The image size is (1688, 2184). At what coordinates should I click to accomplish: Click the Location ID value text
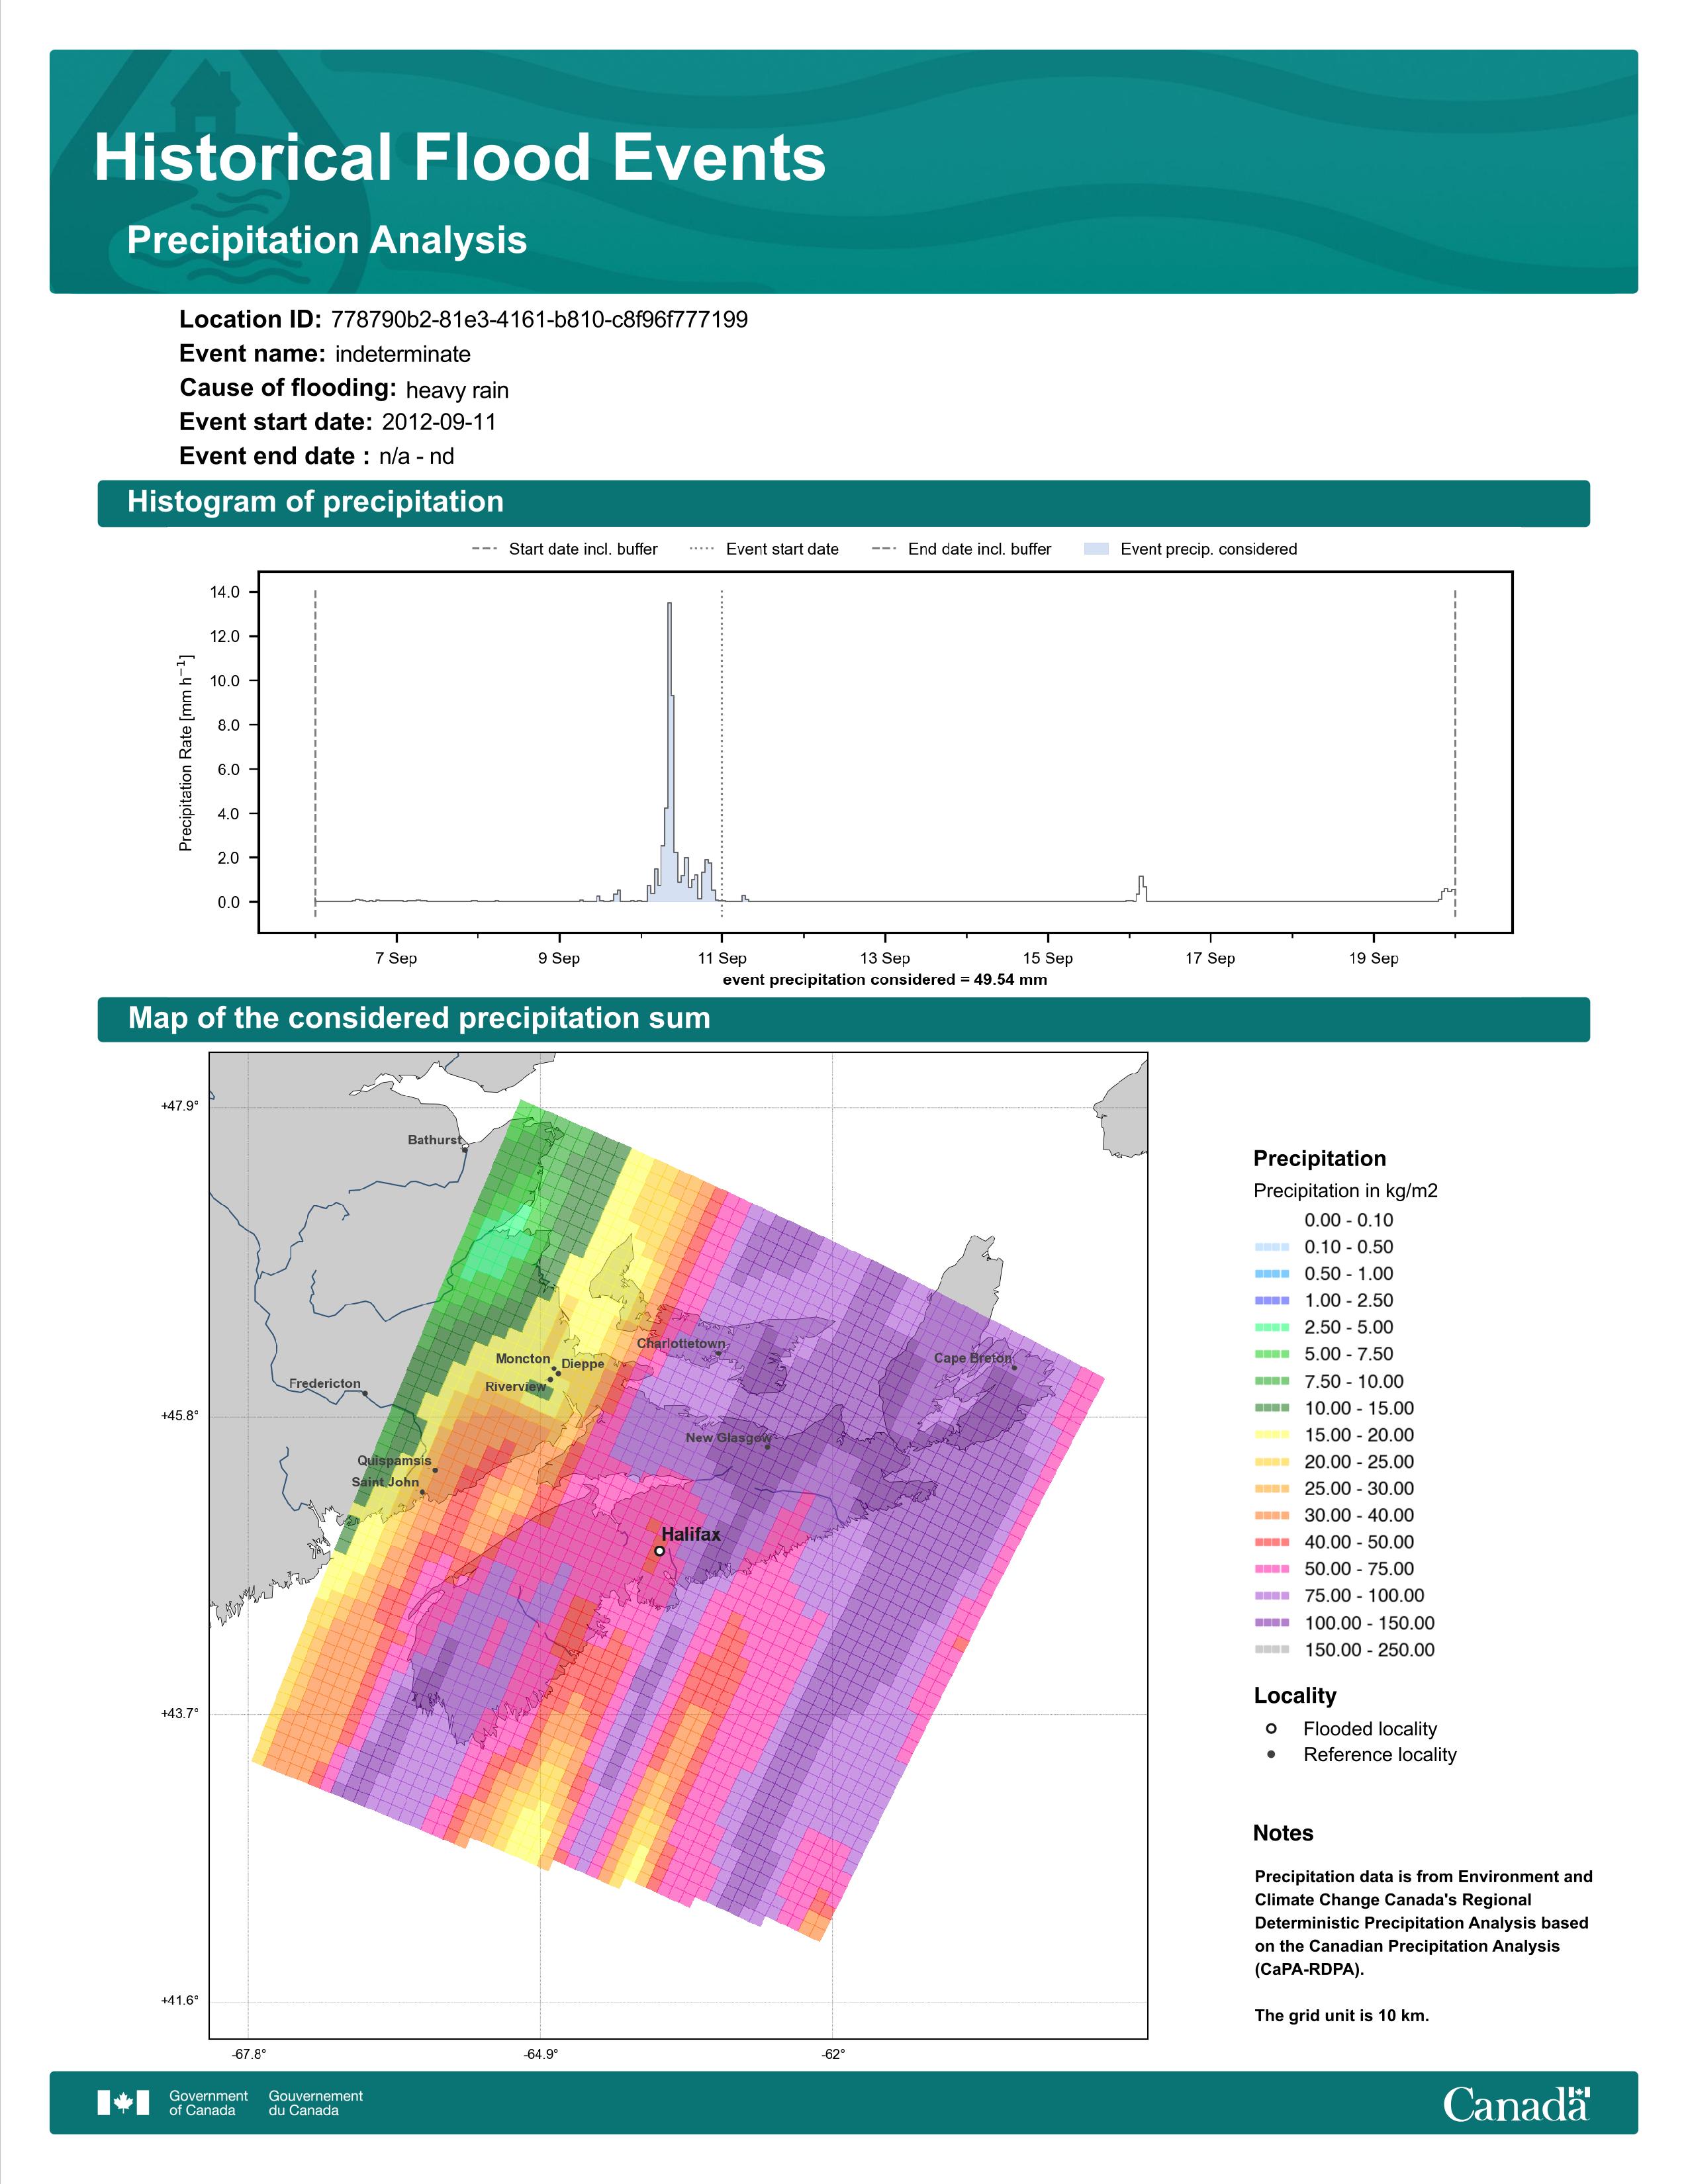point(538,320)
